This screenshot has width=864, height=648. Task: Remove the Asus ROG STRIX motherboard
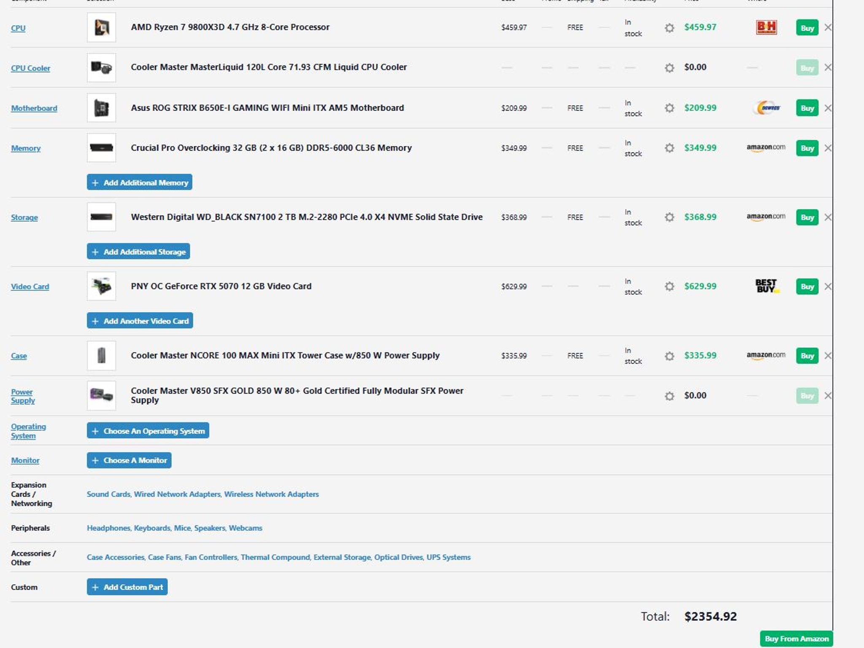[x=828, y=108]
